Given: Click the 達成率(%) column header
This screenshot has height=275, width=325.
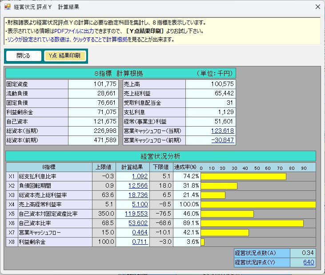Looking at the screenshot, I should click(x=185, y=167).
